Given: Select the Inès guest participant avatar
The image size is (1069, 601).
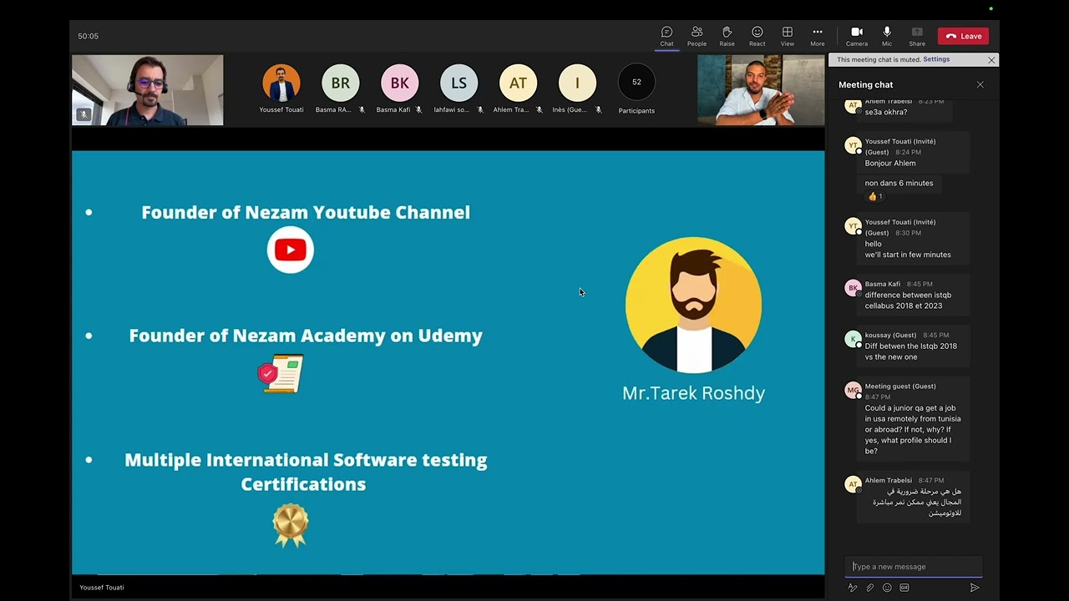Looking at the screenshot, I should click(x=577, y=83).
